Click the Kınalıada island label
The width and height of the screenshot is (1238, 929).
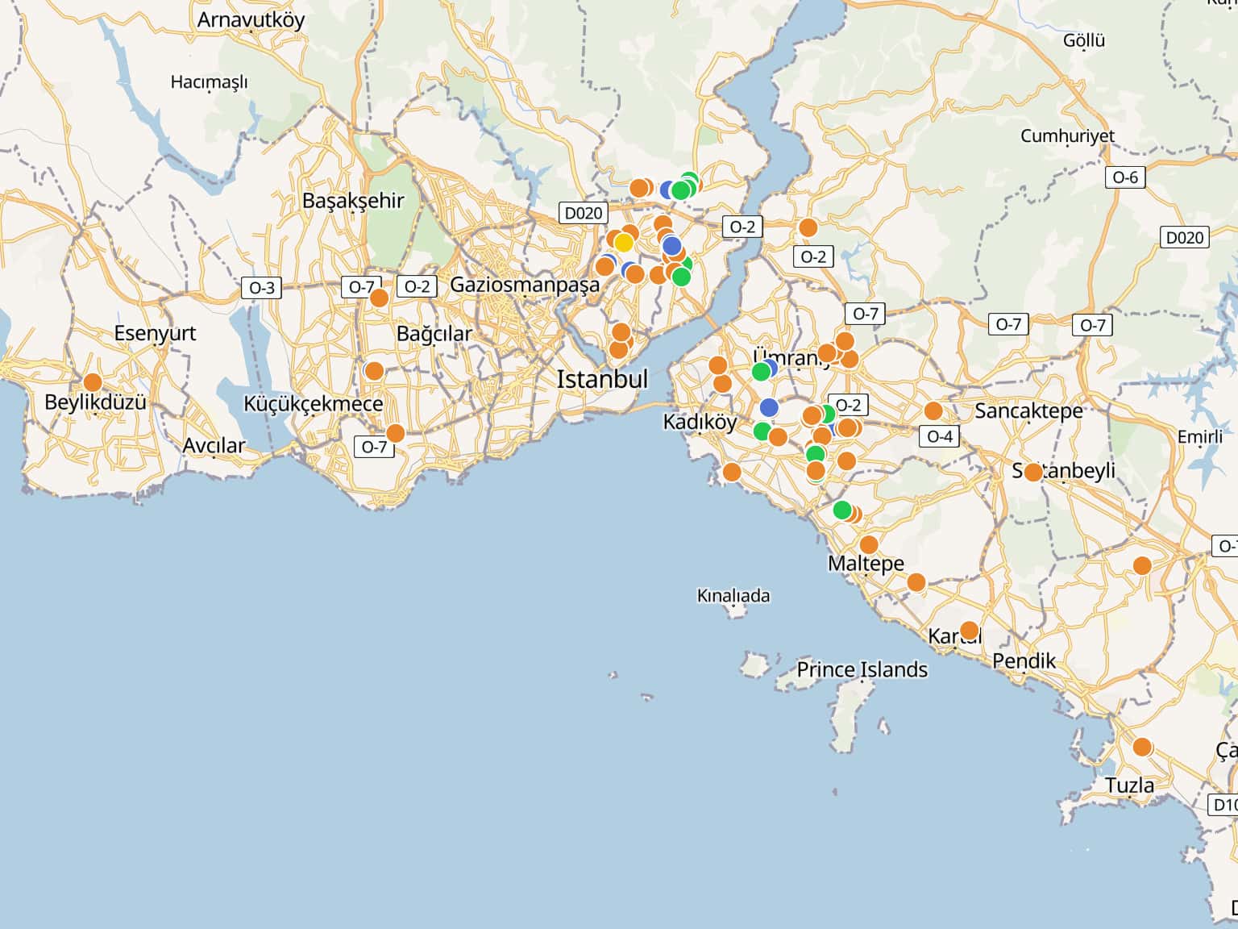(x=733, y=596)
